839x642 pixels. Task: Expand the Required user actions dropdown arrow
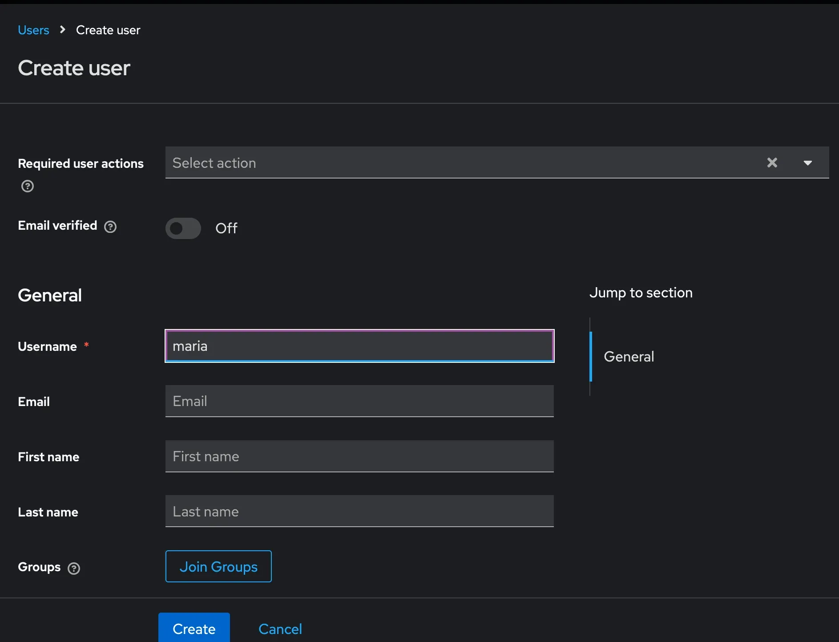click(808, 163)
